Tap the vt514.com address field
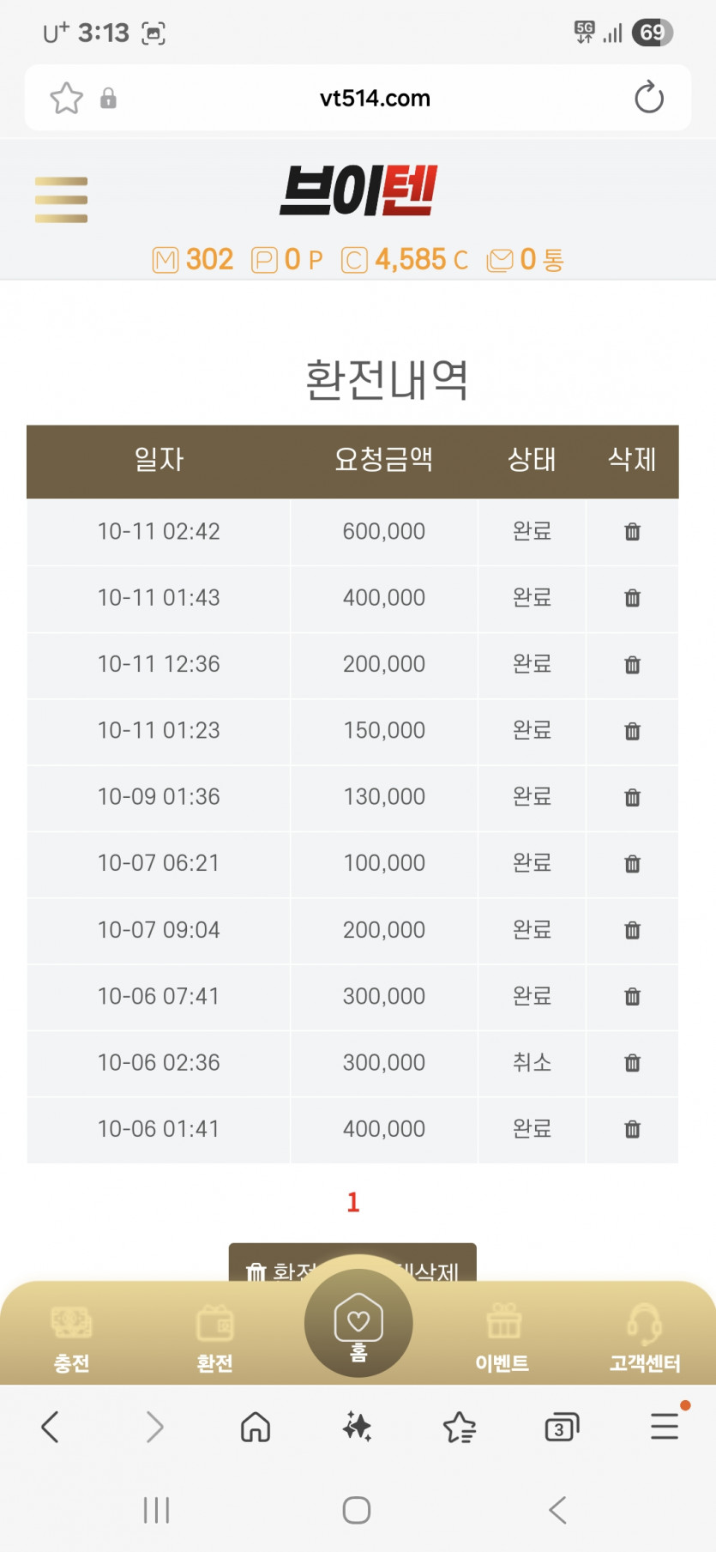The image size is (716, 1552). [375, 99]
